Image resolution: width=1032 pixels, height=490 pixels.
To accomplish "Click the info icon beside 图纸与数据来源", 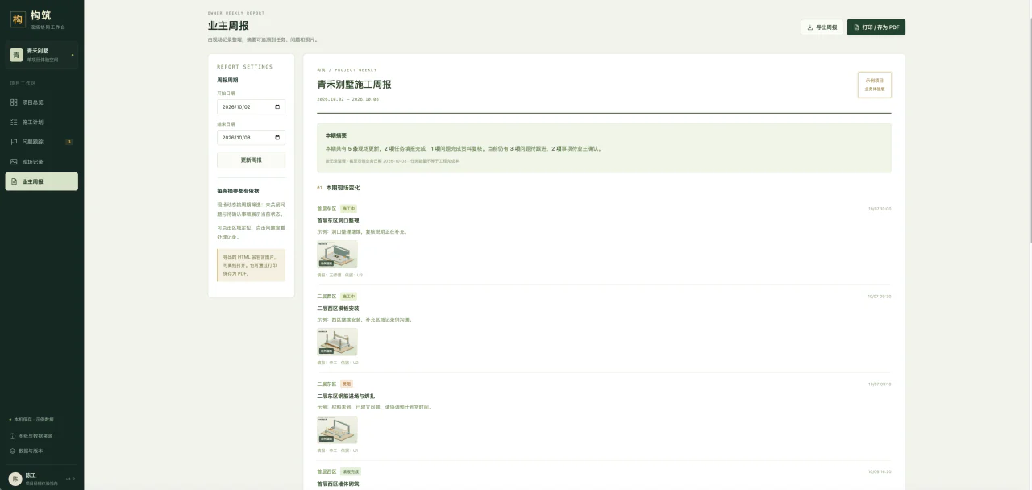I will click(12, 436).
